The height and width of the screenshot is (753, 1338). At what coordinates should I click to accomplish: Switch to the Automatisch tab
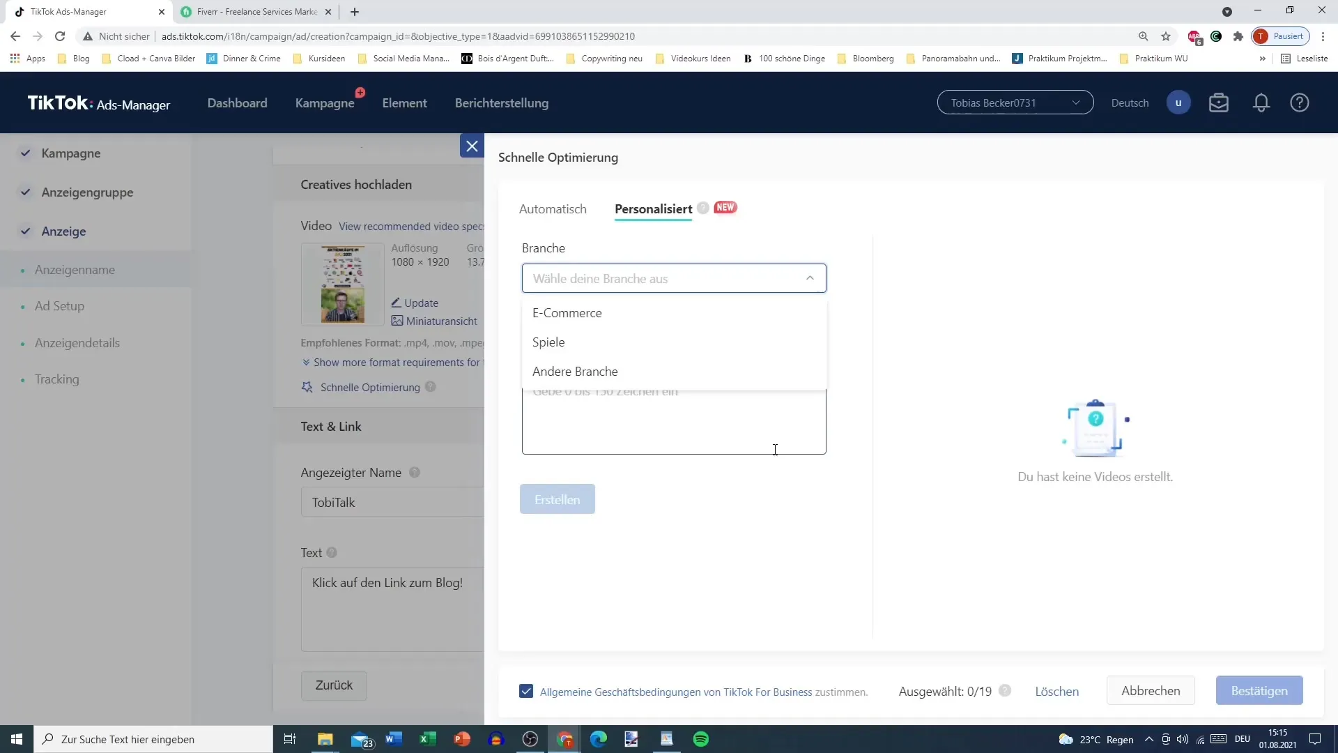553,209
